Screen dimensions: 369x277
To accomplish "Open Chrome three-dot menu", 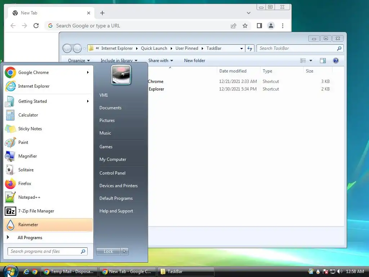I will coord(283,26).
